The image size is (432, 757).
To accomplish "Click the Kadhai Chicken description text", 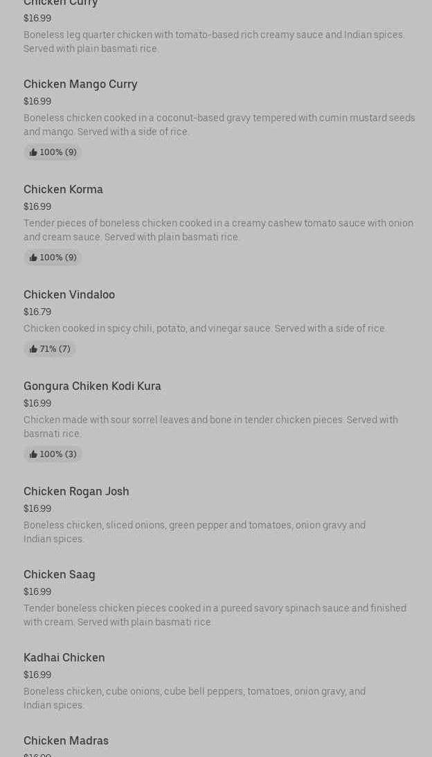I will [195, 698].
